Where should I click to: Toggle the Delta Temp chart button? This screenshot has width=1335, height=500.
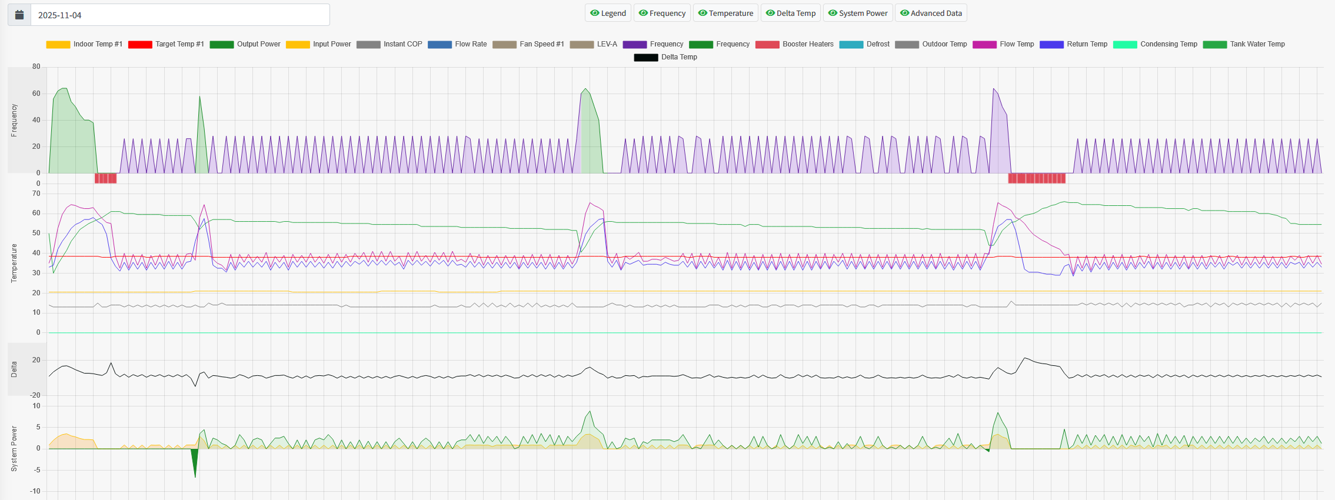click(790, 13)
